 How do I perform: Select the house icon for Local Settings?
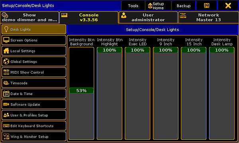[x=6, y=51]
